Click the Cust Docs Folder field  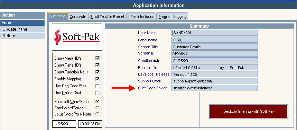click(x=215, y=88)
